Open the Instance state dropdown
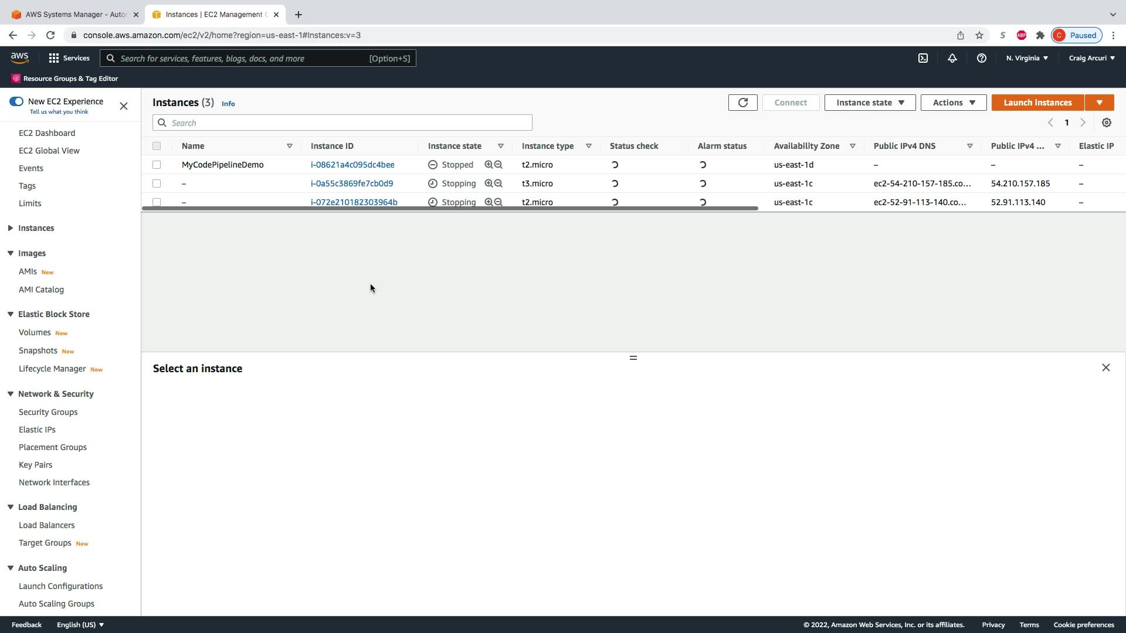This screenshot has width=1126, height=633. [870, 103]
